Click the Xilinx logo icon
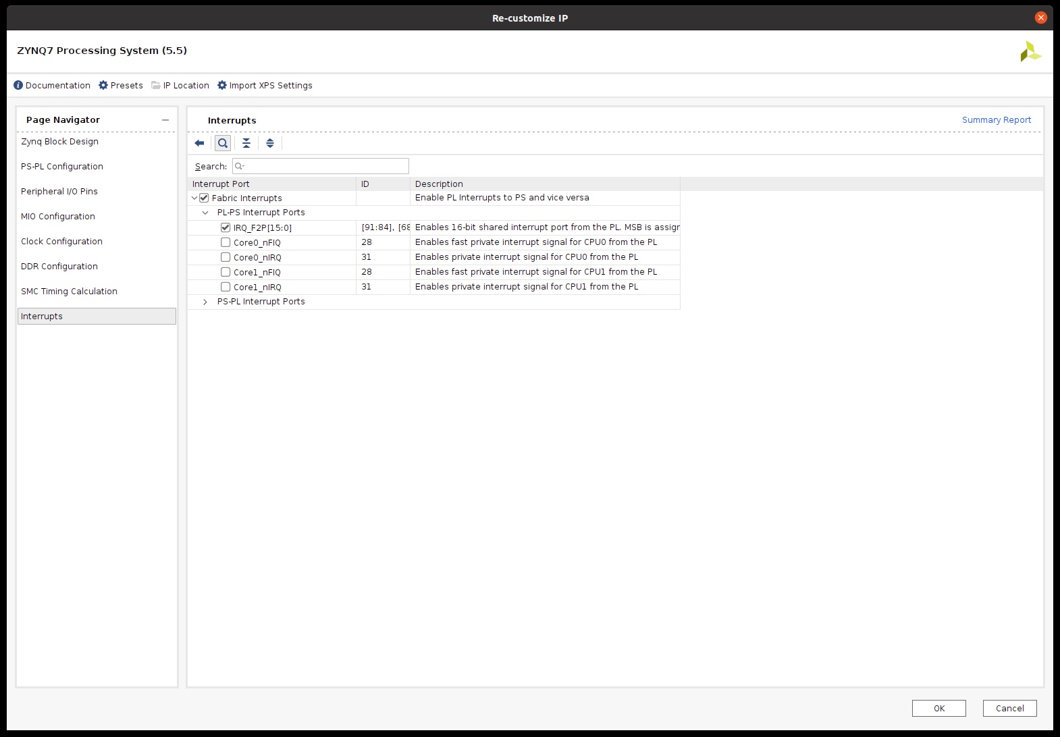Viewport: 1060px width, 737px height. [1030, 51]
